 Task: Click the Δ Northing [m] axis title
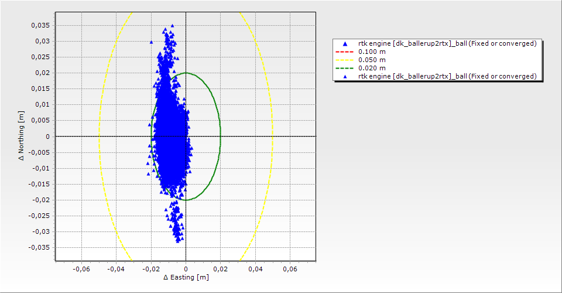[x=22, y=135]
